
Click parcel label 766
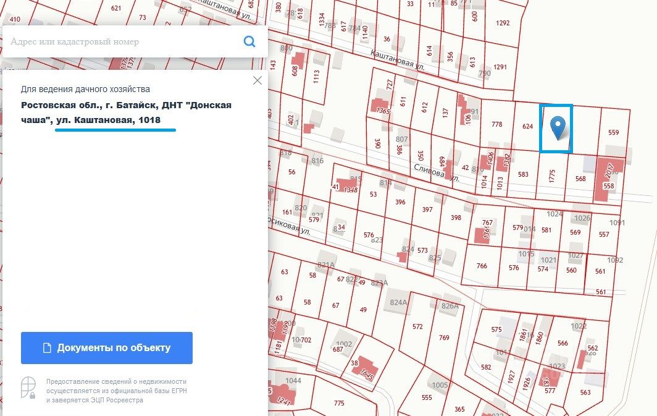482,265
